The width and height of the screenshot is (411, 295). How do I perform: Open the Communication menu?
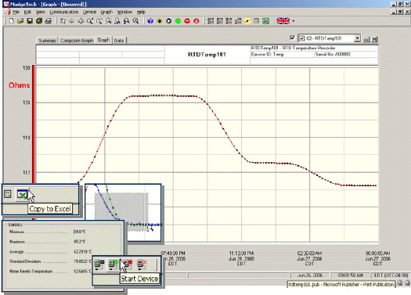click(64, 12)
